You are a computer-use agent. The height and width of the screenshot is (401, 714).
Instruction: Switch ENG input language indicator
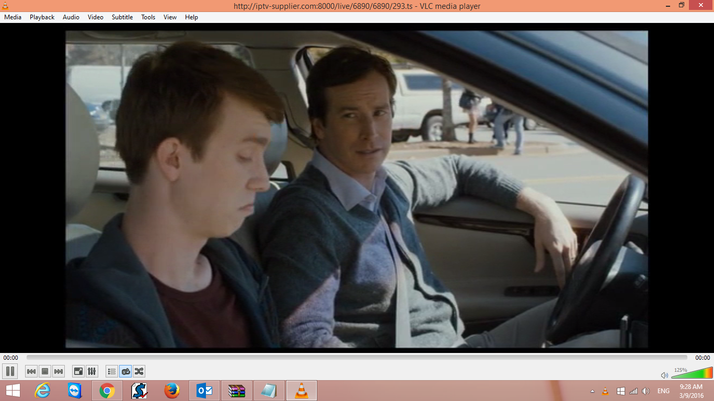tap(663, 391)
